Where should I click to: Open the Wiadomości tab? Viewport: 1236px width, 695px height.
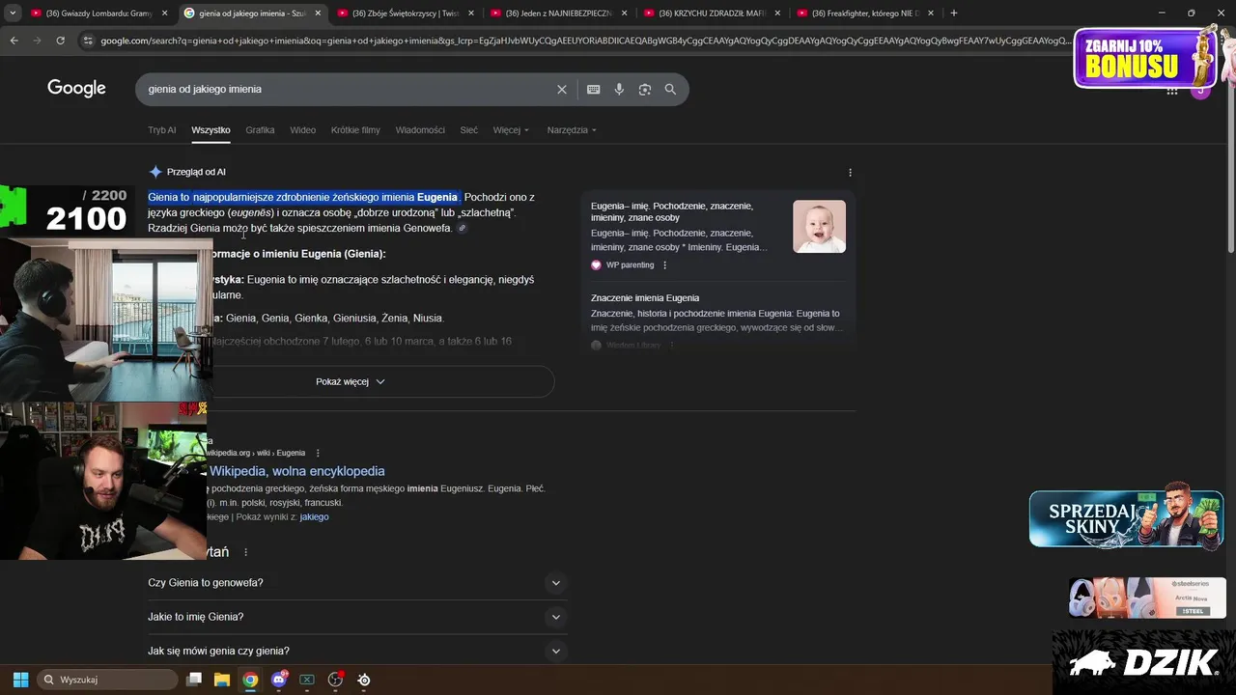coord(420,129)
